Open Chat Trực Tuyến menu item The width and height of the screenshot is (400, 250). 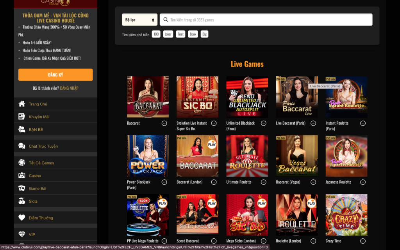[x=55, y=146]
